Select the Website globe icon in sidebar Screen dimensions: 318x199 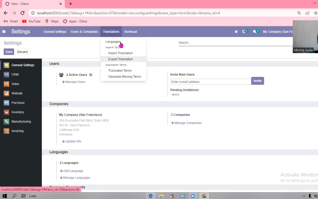point(7,93)
